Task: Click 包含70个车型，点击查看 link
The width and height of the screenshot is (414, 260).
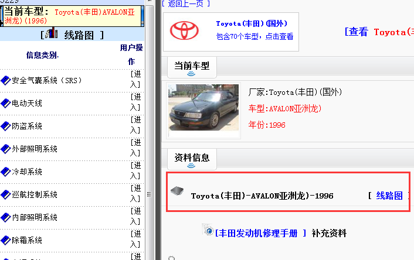Action: tap(254, 36)
